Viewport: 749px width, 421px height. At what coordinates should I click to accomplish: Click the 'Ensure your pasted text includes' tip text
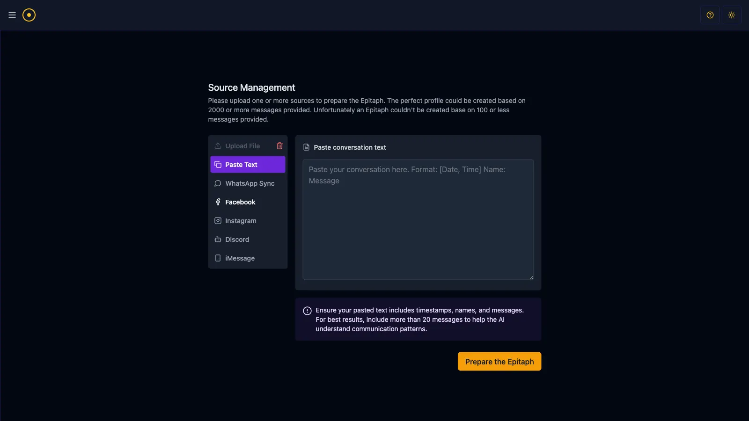[x=419, y=319]
